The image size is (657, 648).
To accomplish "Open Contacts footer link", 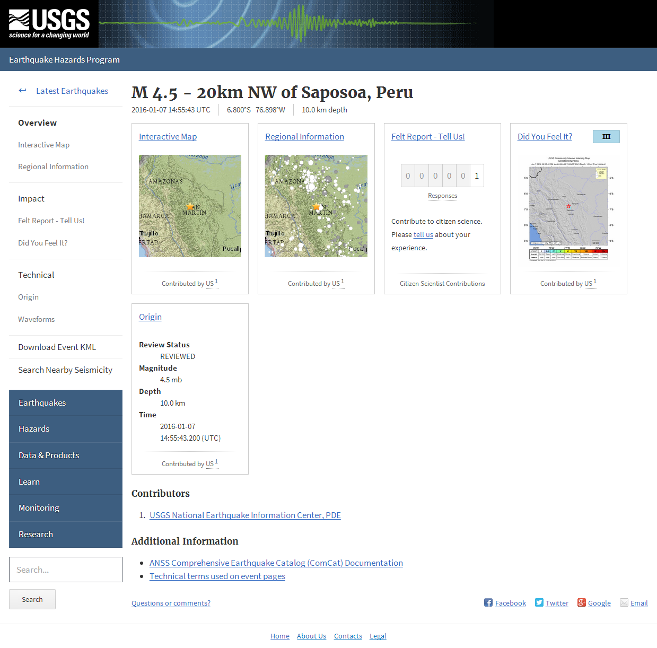I will pyautogui.click(x=348, y=636).
